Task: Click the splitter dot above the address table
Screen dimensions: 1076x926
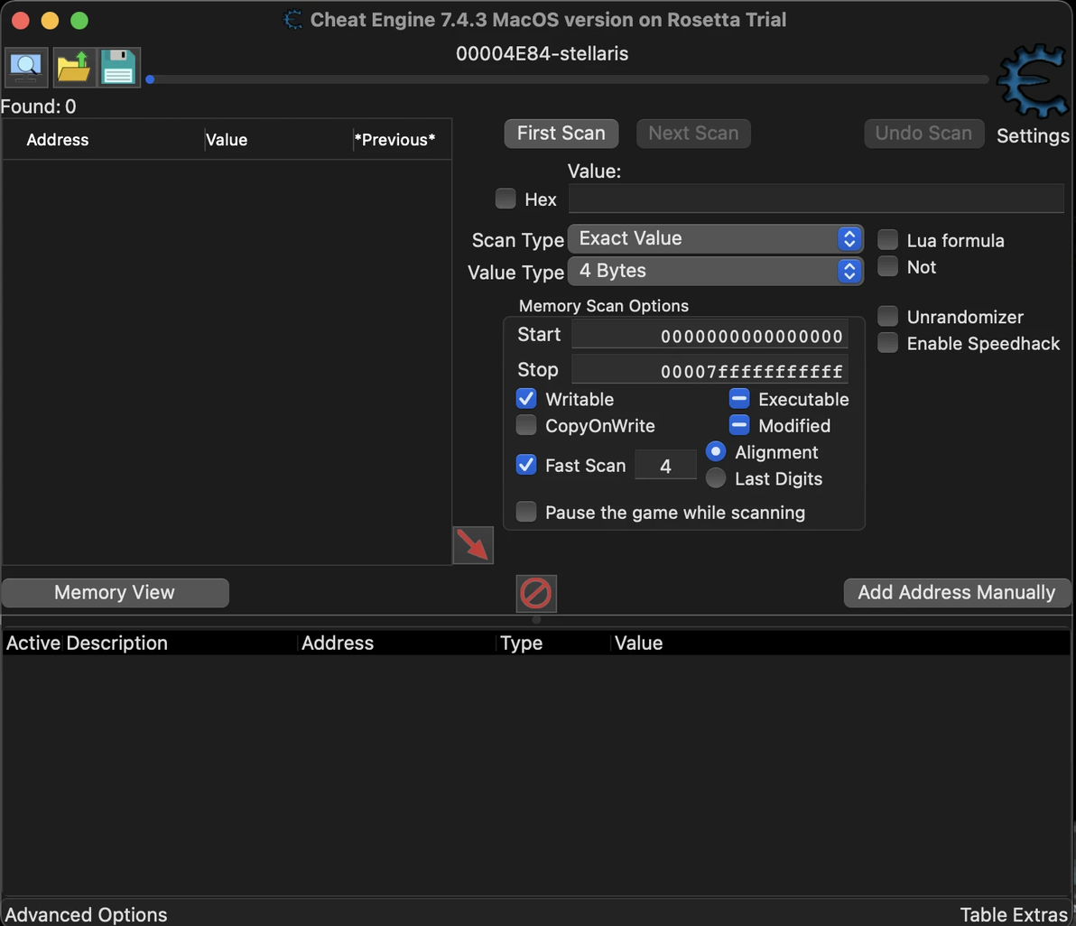Action: (x=536, y=619)
